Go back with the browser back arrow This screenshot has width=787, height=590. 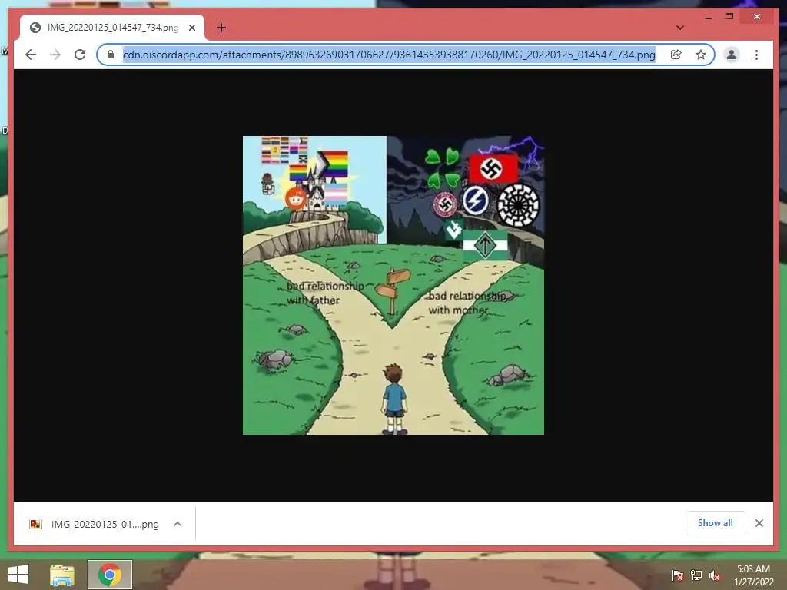point(31,55)
